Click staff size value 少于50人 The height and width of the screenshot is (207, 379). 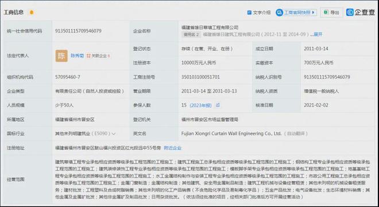(64, 105)
